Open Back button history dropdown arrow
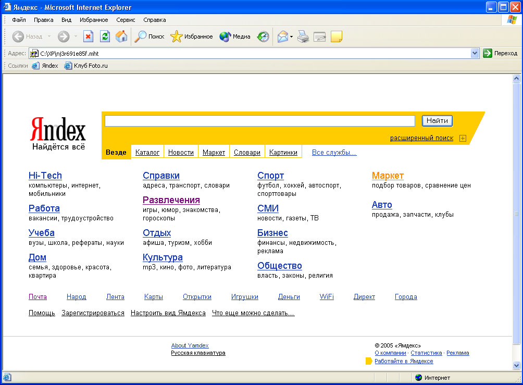523x385 pixels. tap(49, 36)
